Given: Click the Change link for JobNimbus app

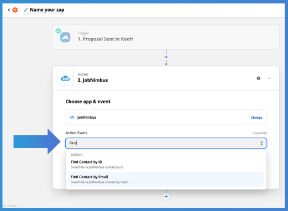Looking at the screenshot, I should (x=256, y=118).
